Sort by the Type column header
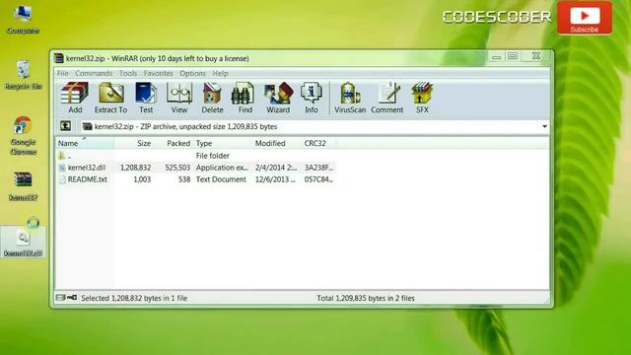The height and width of the screenshot is (355, 631). pos(223,143)
